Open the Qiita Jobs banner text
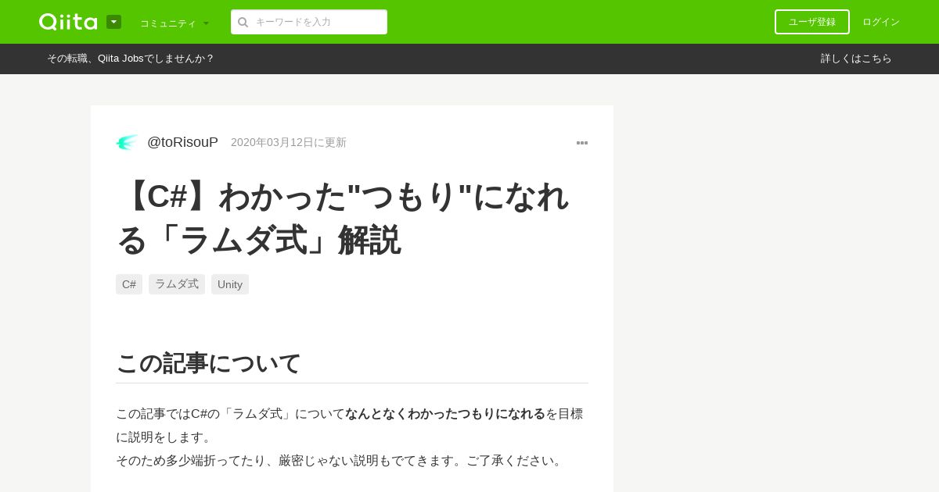The image size is (939, 492). [131, 59]
